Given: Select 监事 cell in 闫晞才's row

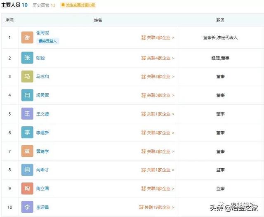Looking at the screenshot, I should [220, 170].
